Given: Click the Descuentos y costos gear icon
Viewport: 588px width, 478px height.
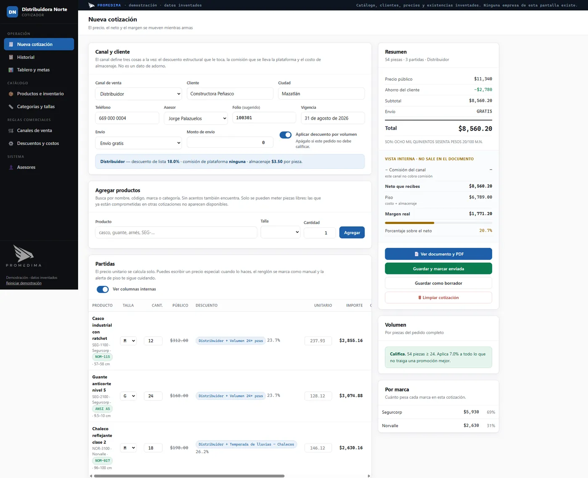Looking at the screenshot, I should click(x=11, y=143).
